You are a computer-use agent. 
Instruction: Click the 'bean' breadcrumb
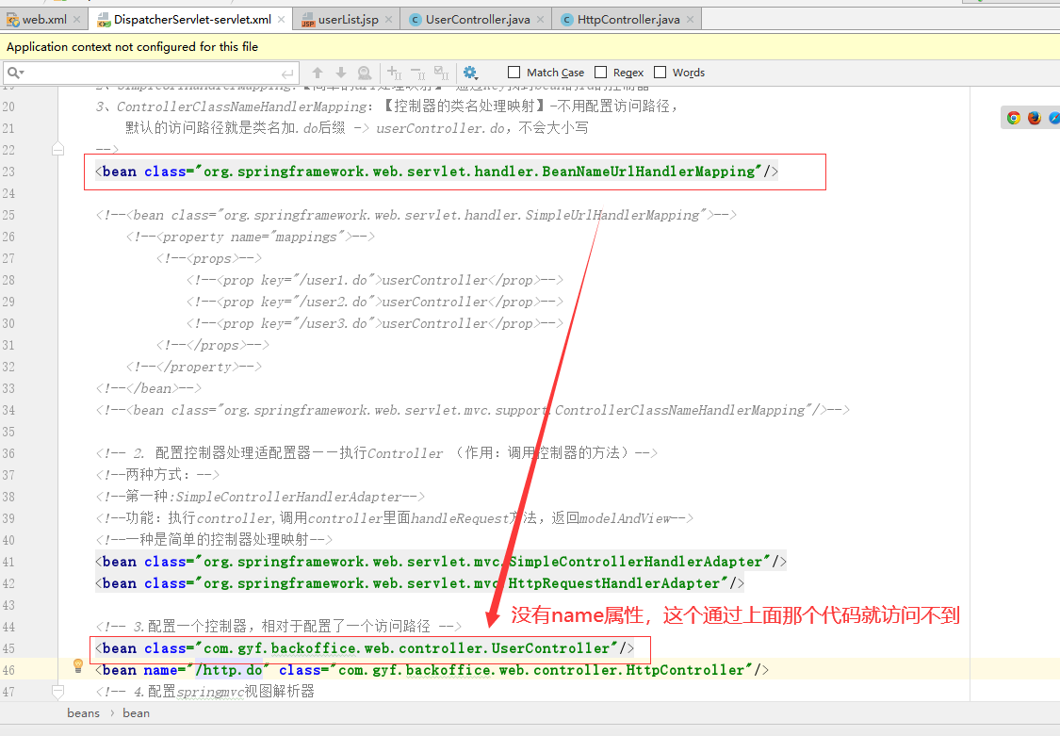click(x=136, y=713)
